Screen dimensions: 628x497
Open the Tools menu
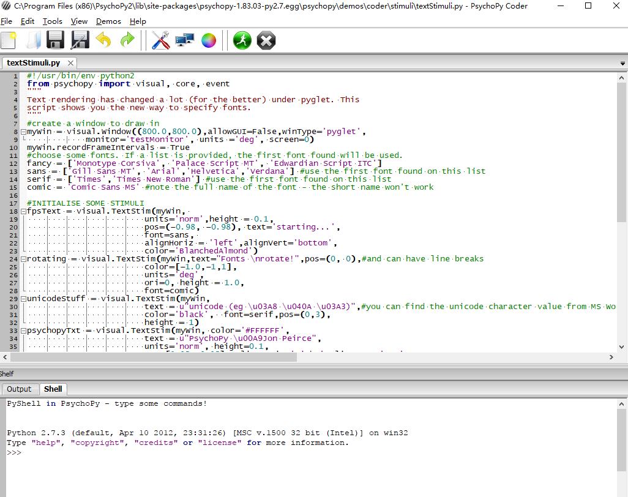[53, 21]
